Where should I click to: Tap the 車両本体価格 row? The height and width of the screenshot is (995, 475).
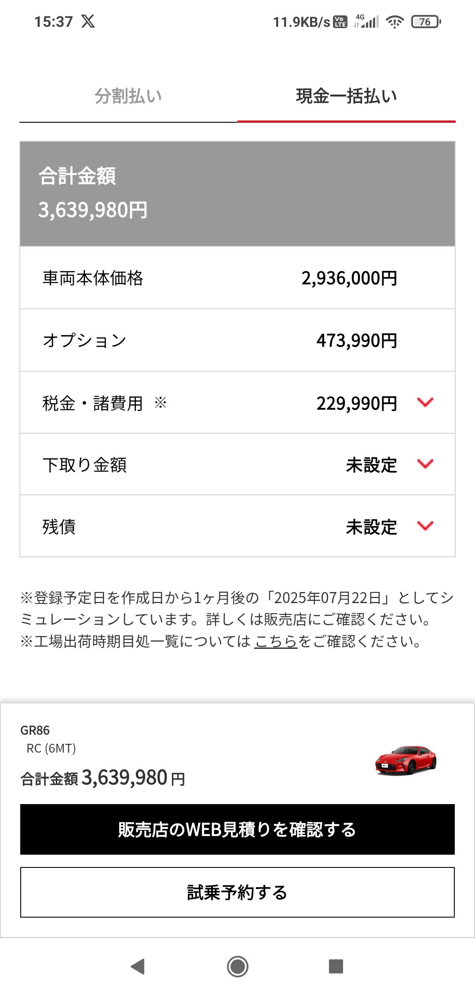237,278
